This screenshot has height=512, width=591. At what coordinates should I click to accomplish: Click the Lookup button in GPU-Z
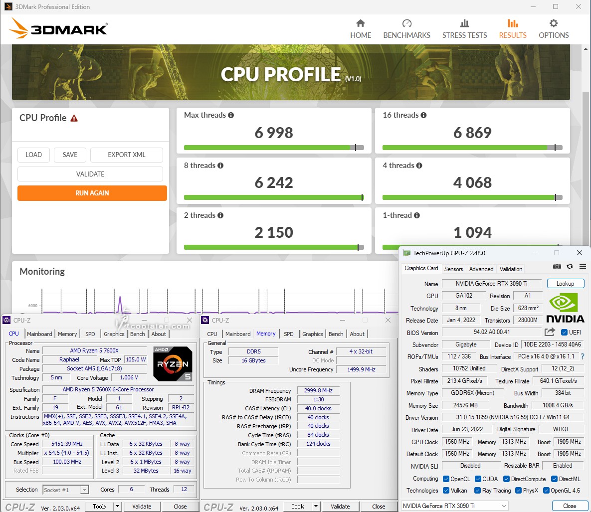tap(566, 283)
